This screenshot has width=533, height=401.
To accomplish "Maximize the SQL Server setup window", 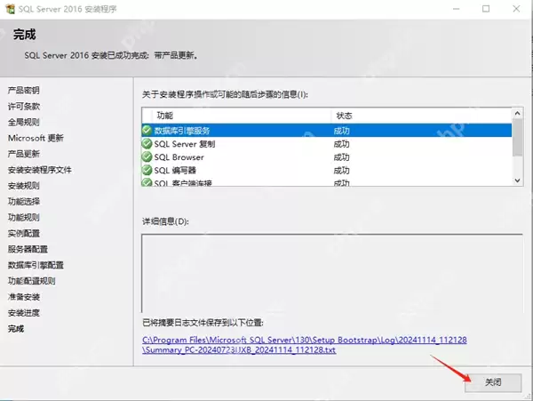I will [486, 9].
